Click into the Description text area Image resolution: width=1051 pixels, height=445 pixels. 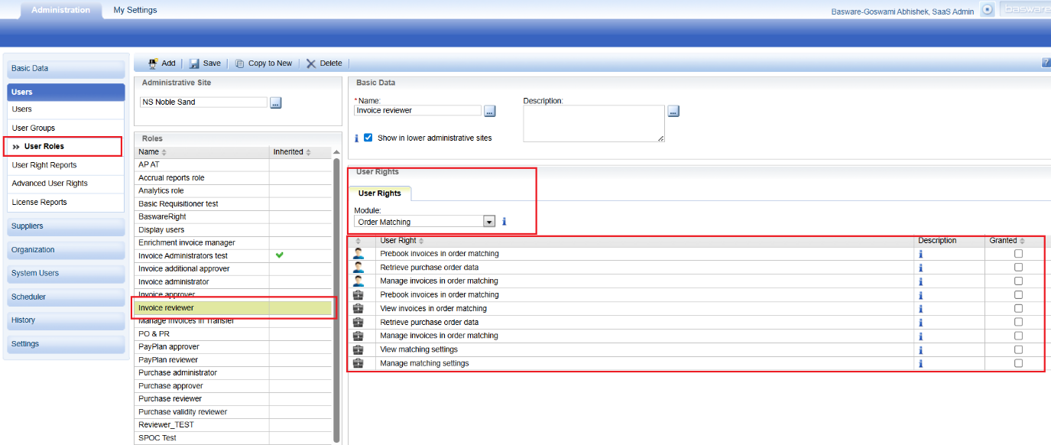[x=594, y=124]
